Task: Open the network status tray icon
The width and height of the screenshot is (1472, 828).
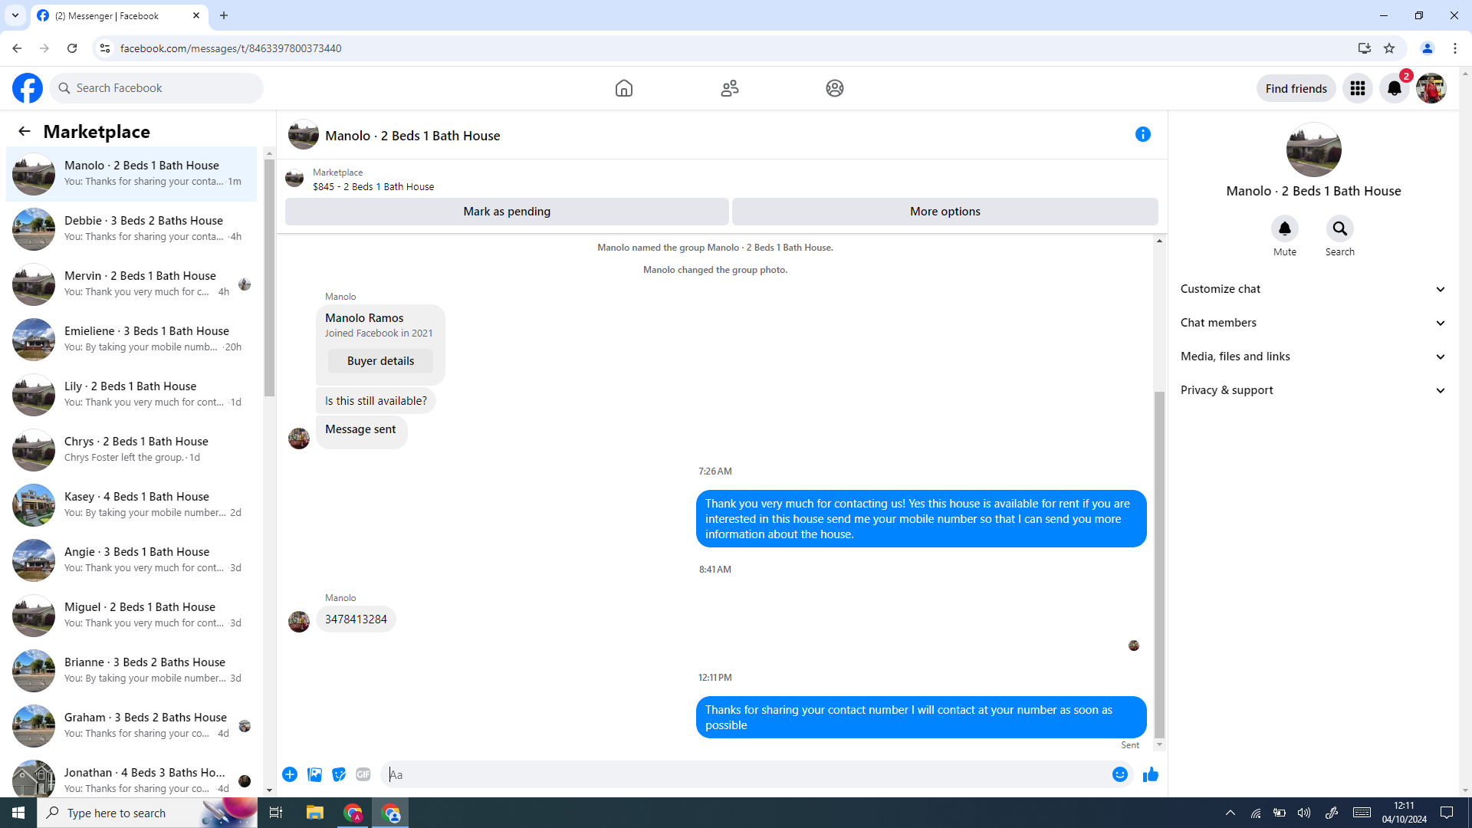Action: coord(1256,813)
